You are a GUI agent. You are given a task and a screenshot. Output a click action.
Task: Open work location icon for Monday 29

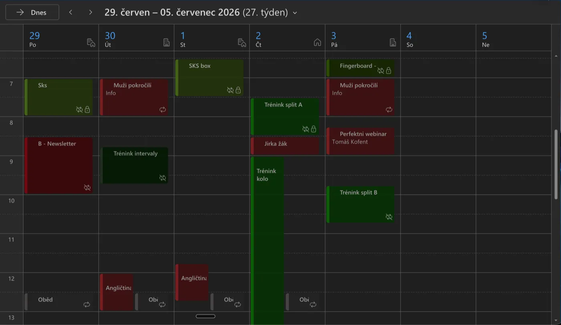coord(91,42)
